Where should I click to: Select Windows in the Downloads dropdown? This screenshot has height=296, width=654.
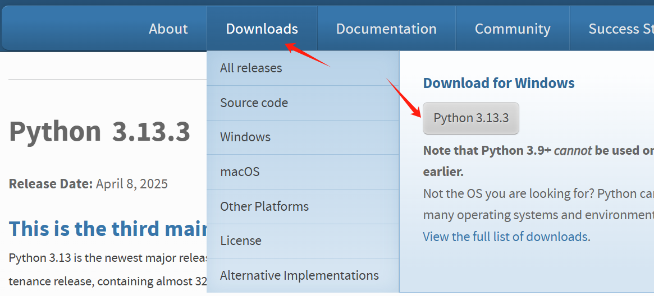(303, 137)
